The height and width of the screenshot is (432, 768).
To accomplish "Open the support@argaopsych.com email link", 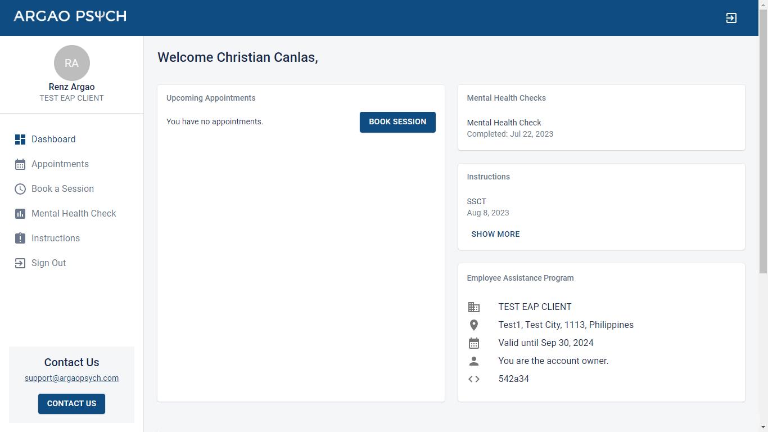I will 71,378.
